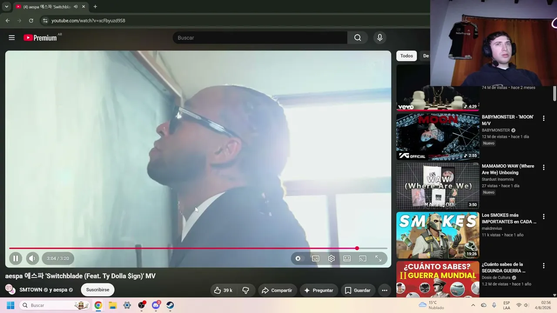Open the YouTube hamburger guide menu

tap(12, 38)
